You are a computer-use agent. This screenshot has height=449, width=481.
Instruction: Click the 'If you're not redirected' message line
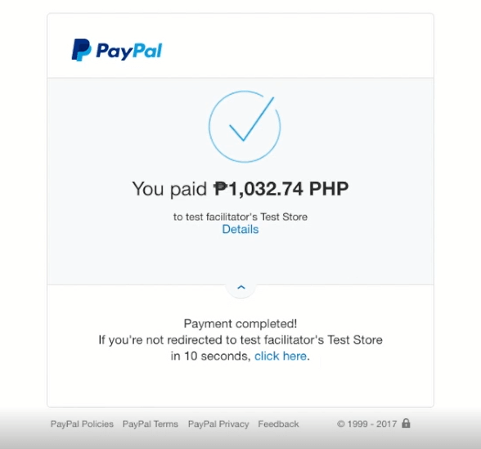point(240,340)
